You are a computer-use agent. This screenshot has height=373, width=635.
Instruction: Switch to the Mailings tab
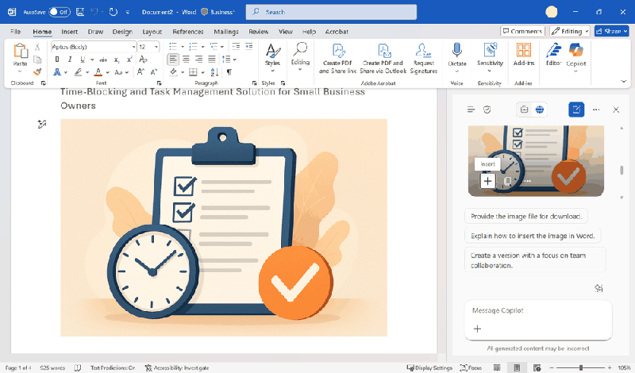pyautogui.click(x=226, y=32)
